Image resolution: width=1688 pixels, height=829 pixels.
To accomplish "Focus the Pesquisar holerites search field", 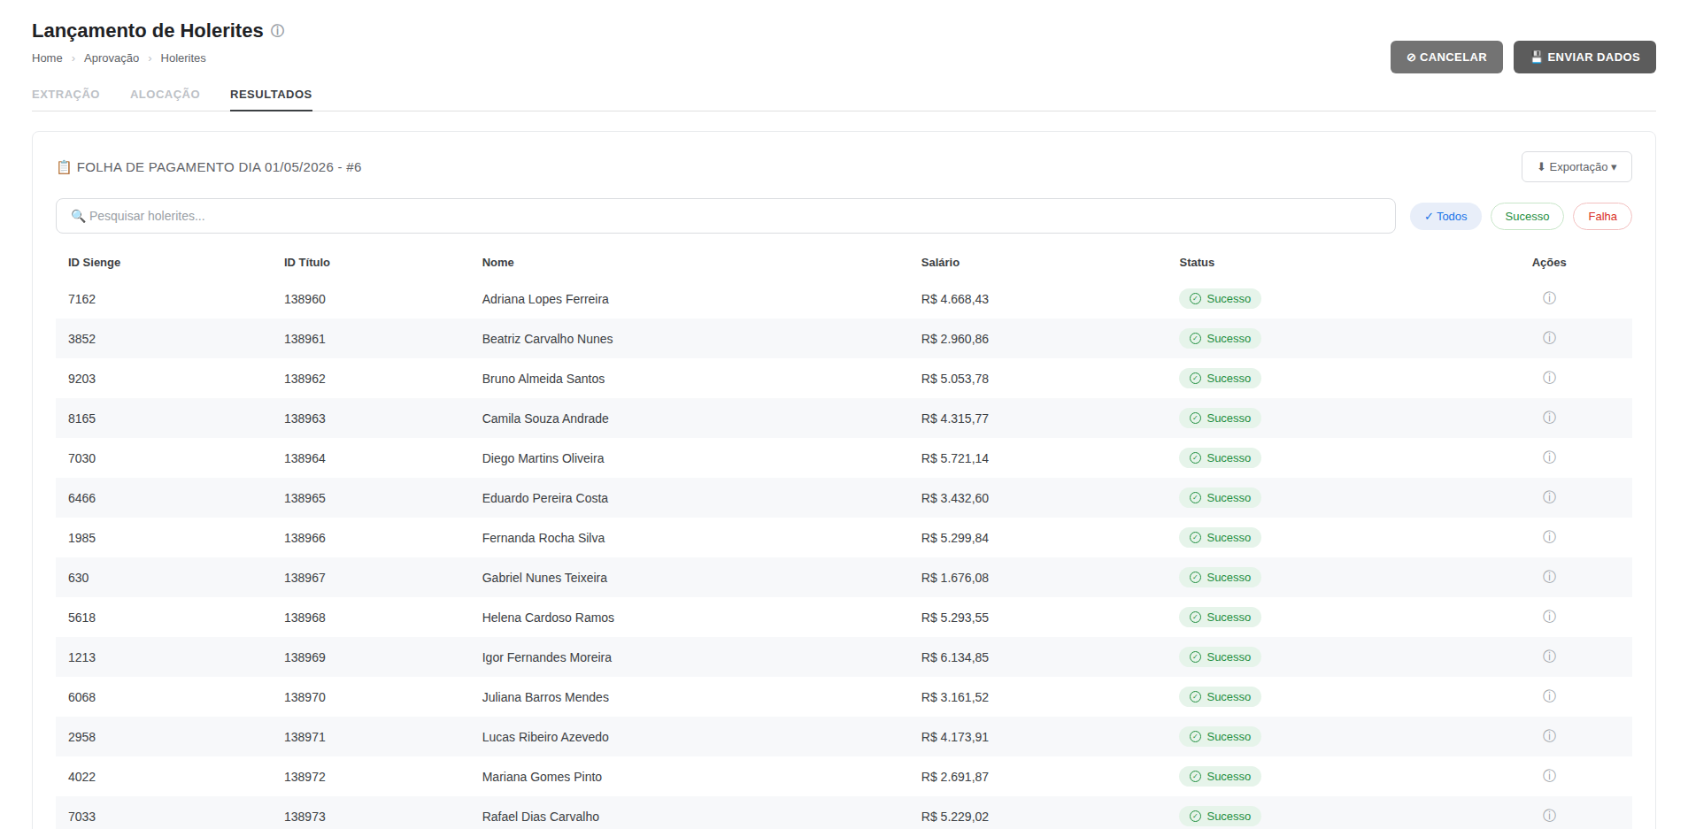I will [726, 216].
